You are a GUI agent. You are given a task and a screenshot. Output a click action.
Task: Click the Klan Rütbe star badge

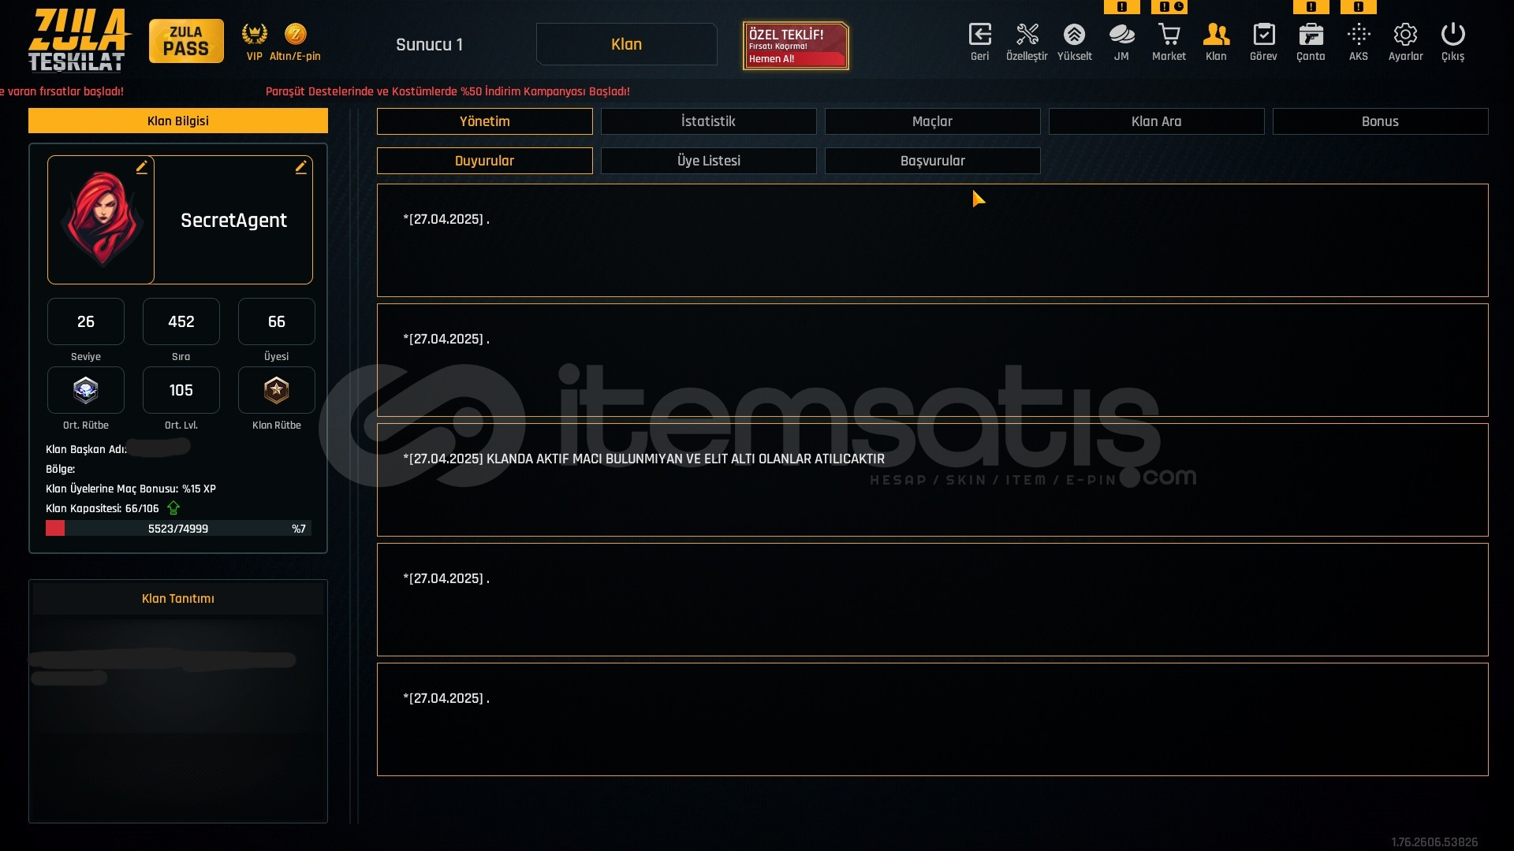pos(277,390)
